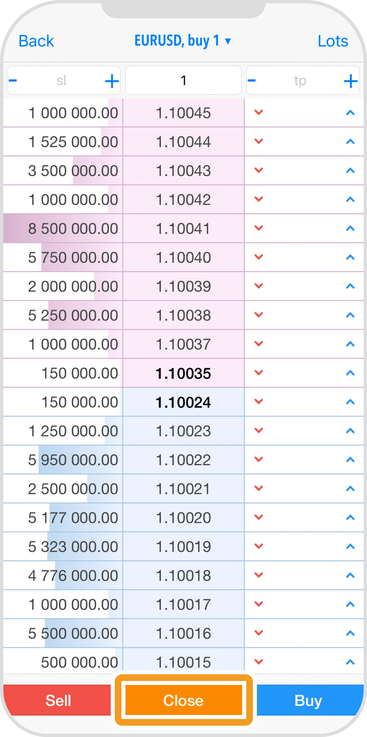Switch volume display using Lots
Image resolution: width=367 pixels, height=737 pixels.
(333, 41)
